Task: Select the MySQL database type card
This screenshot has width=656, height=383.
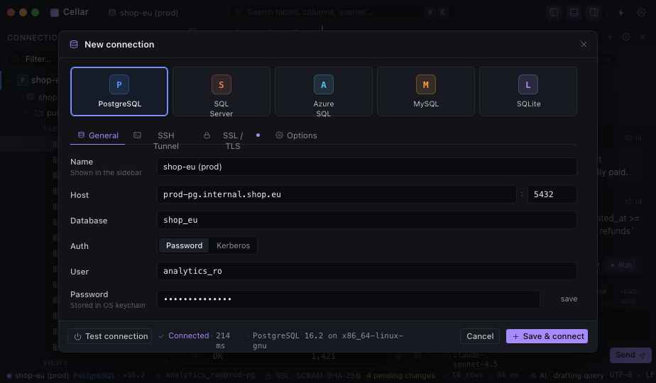Action: click(426, 91)
